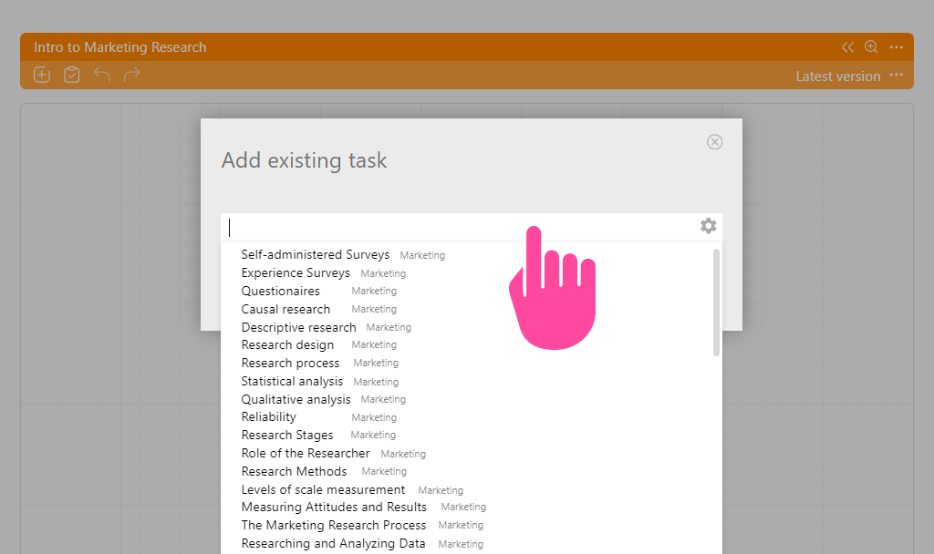
Task: Select Causal research task
Action: 285,310
